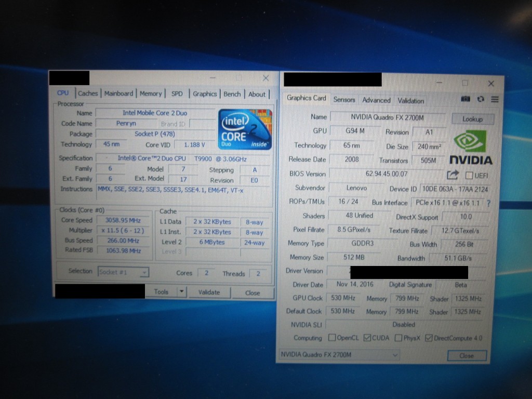Click the Validate button in CPU-Z

click(x=209, y=292)
